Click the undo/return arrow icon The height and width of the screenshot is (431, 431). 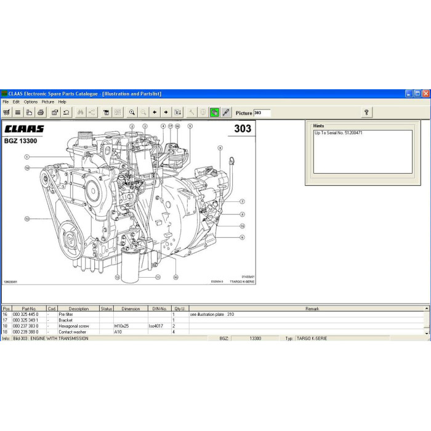pyautogui.click(x=66, y=113)
